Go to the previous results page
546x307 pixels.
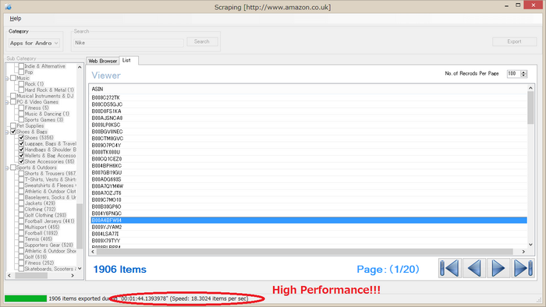point(474,268)
